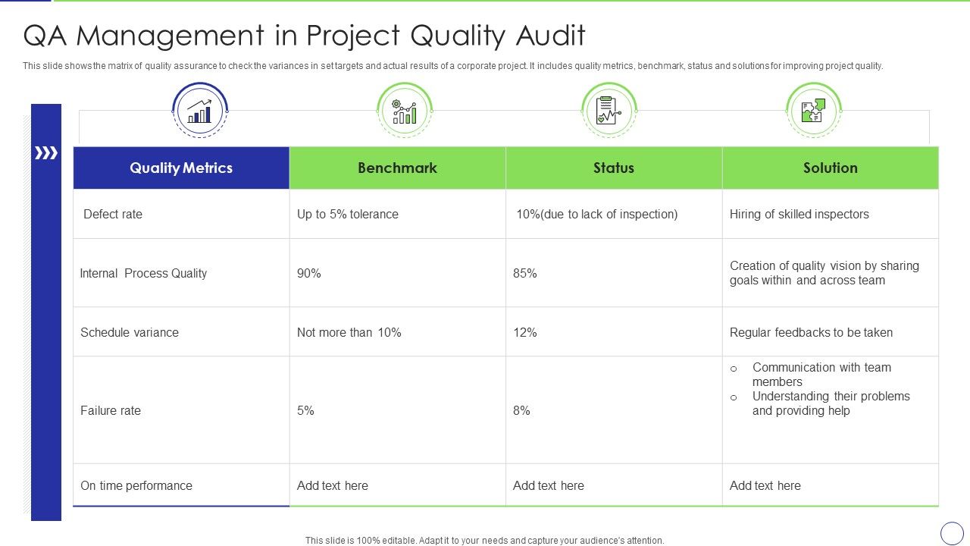Select the Add text here placeholder under Benchmark

tap(333, 485)
